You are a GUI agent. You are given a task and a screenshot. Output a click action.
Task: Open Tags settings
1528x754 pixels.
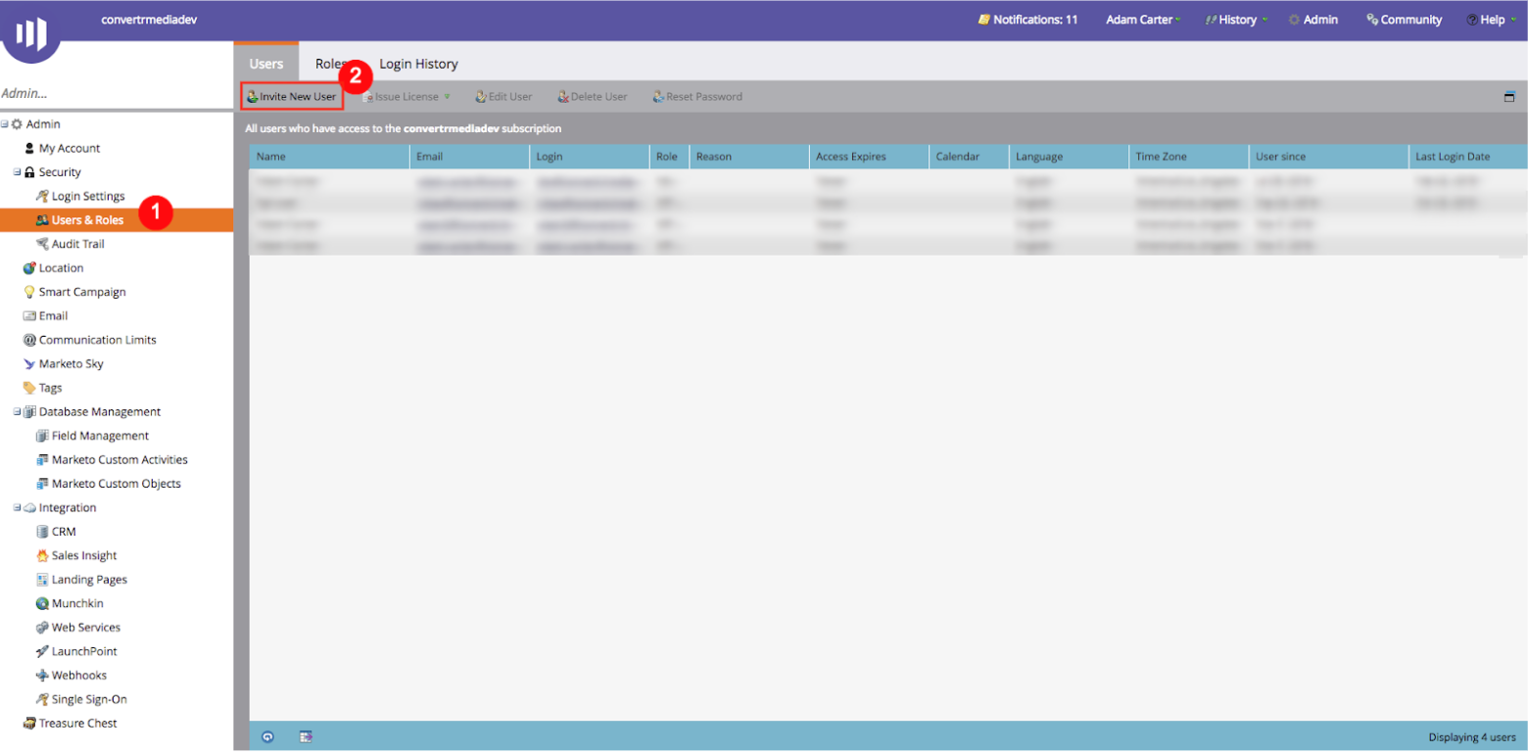tap(42, 388)
